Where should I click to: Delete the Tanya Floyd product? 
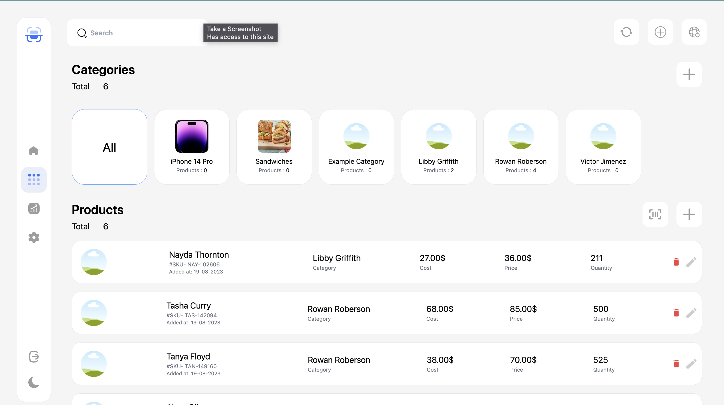coord(676,364)
